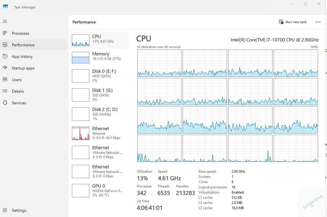Image resolution: width=327 pixels, height=217 pixels.
Task: Click the Run new task icon
Action: tap(281, 22)
